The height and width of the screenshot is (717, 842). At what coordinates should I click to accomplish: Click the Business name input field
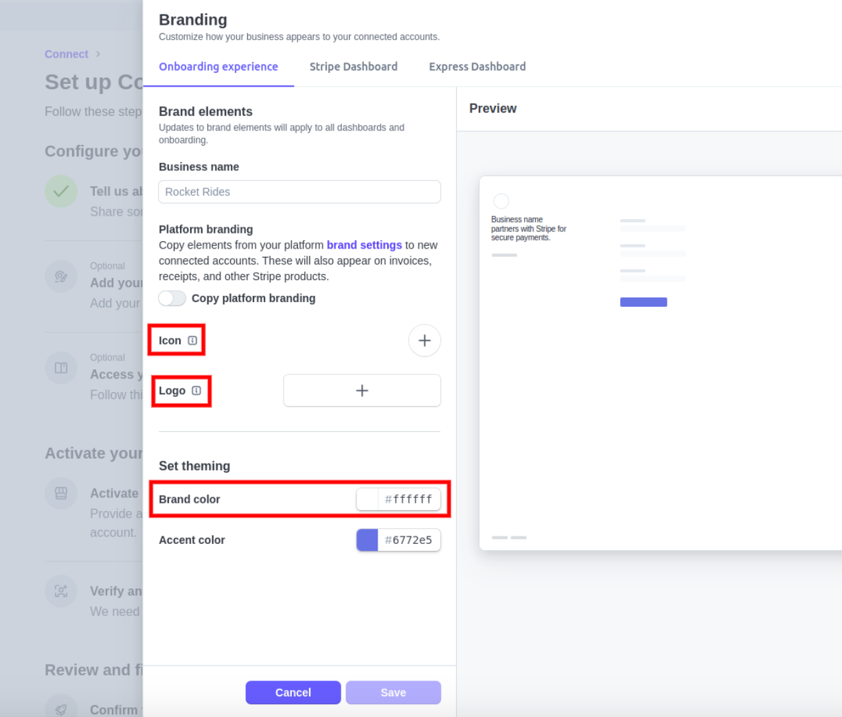click(x=299, y=192)
